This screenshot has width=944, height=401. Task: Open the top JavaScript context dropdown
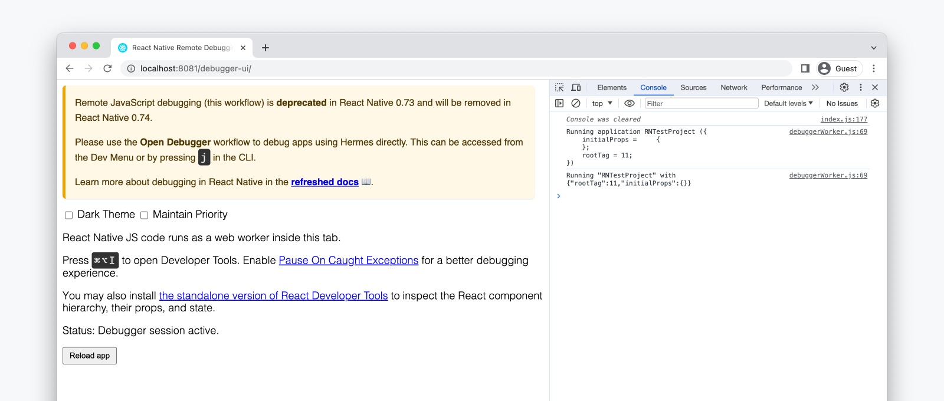(602, 103)
